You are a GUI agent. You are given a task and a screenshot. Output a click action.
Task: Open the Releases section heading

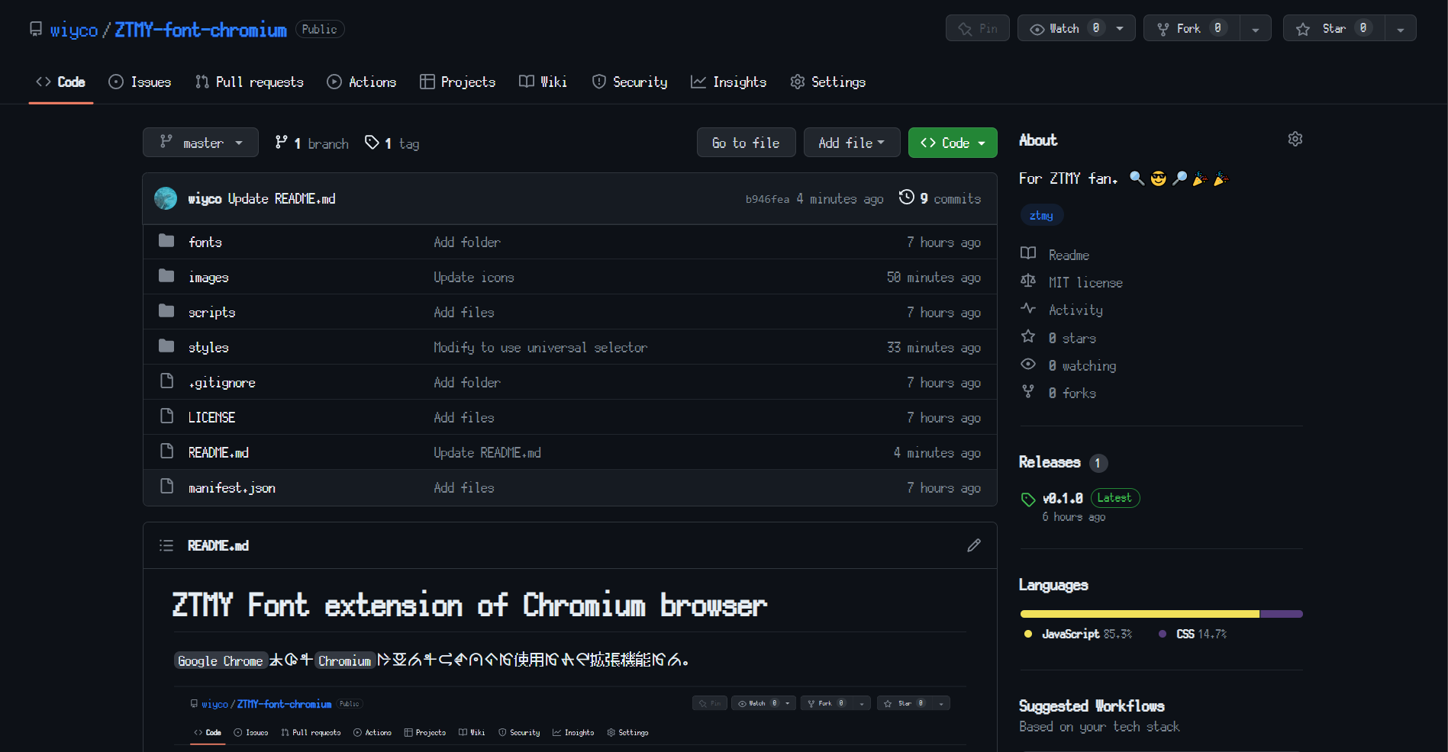(1050, 462)
